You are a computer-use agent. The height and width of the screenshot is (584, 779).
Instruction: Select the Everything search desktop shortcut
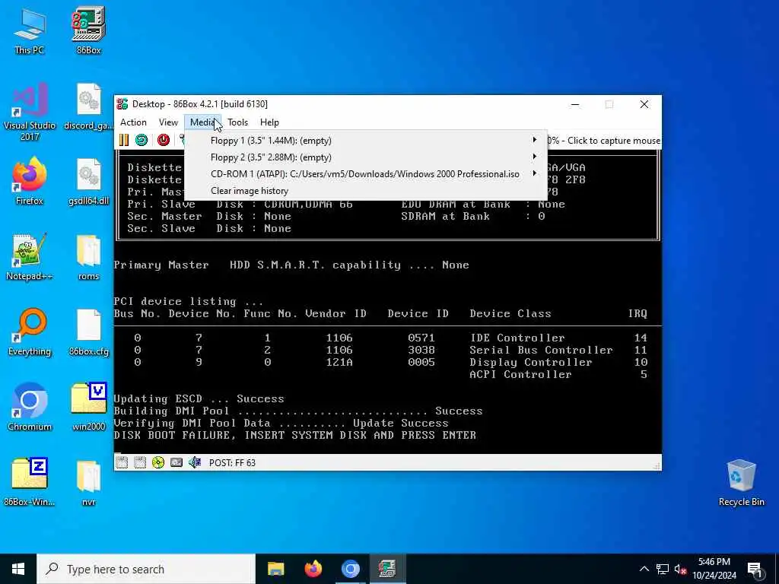[30, 332]
